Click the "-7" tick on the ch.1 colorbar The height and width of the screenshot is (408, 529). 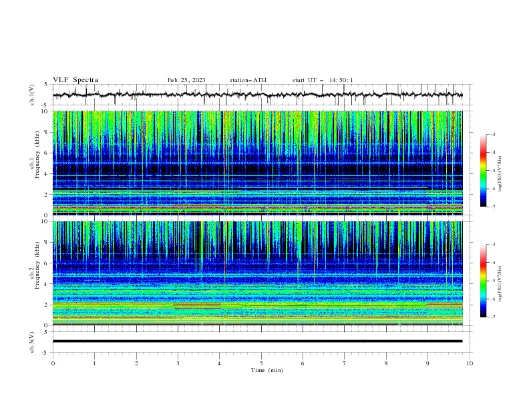[493, 207]
